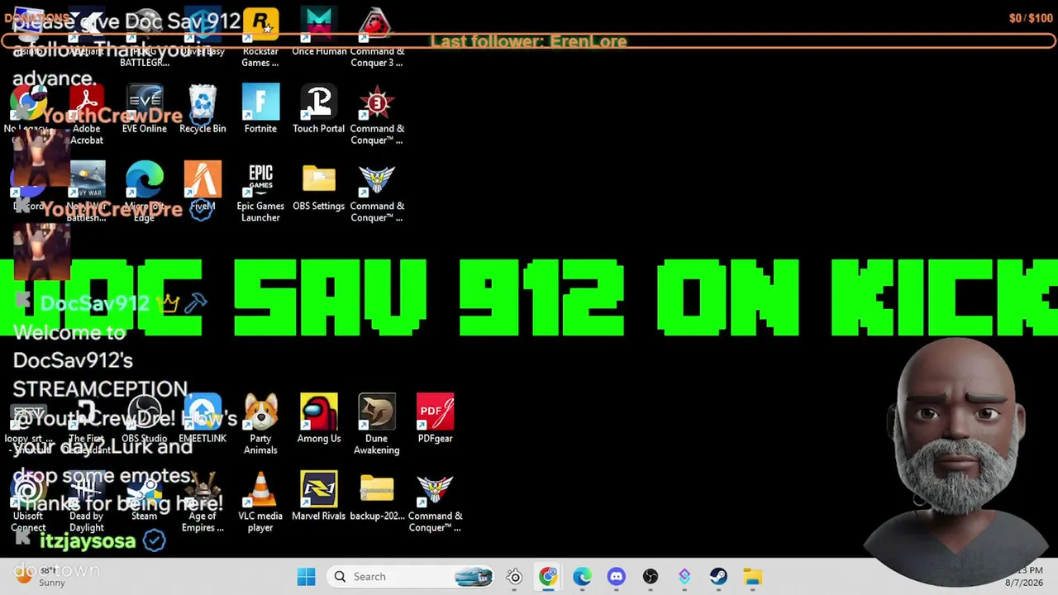Open File Explorer from the taskbar
The image size is (1058, 595).
coord(752,577)
